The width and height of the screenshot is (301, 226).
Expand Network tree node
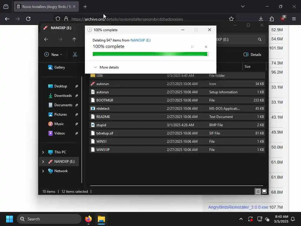[43, 171]
